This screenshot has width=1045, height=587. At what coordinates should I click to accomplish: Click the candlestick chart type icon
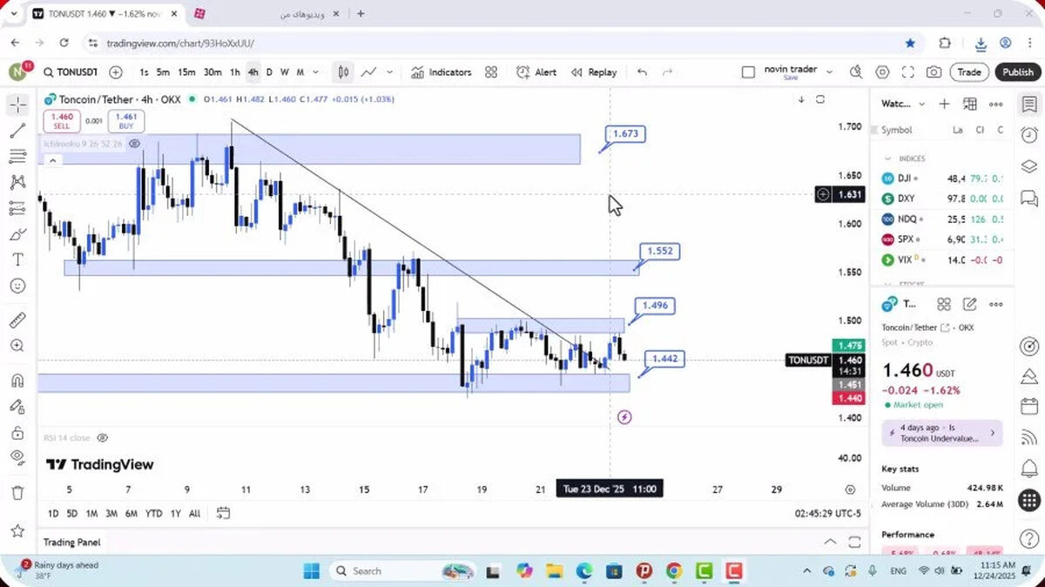coord(344,72)
